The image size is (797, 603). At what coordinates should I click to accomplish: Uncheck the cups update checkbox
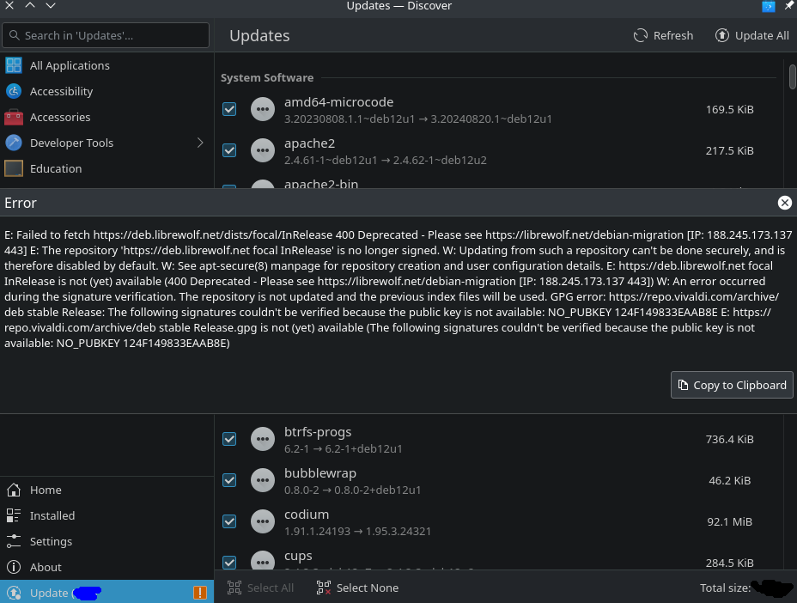point(229,563)
